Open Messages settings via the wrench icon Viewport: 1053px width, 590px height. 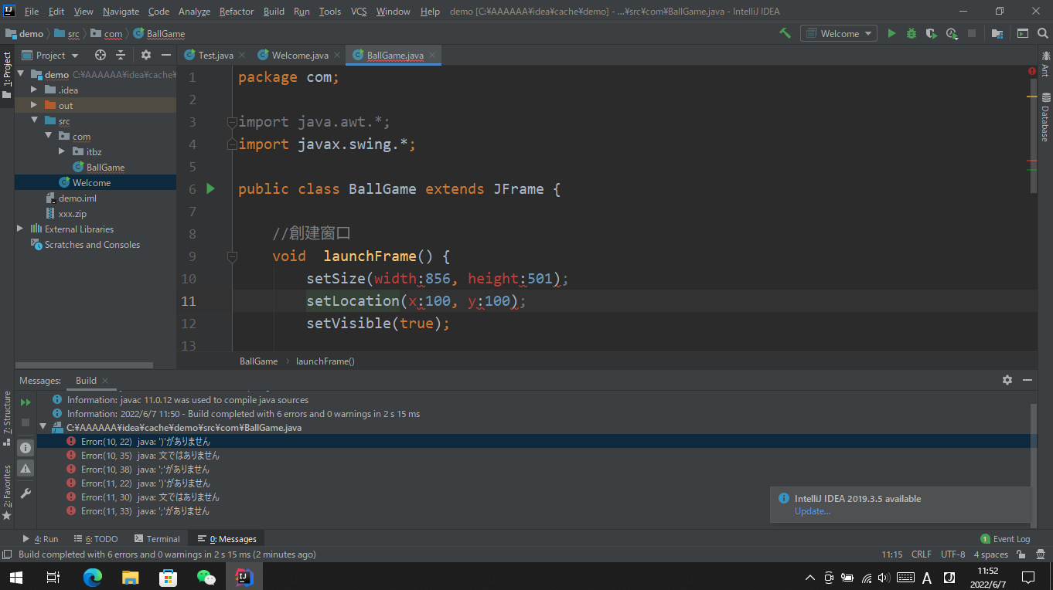click(x=26, y=493)
